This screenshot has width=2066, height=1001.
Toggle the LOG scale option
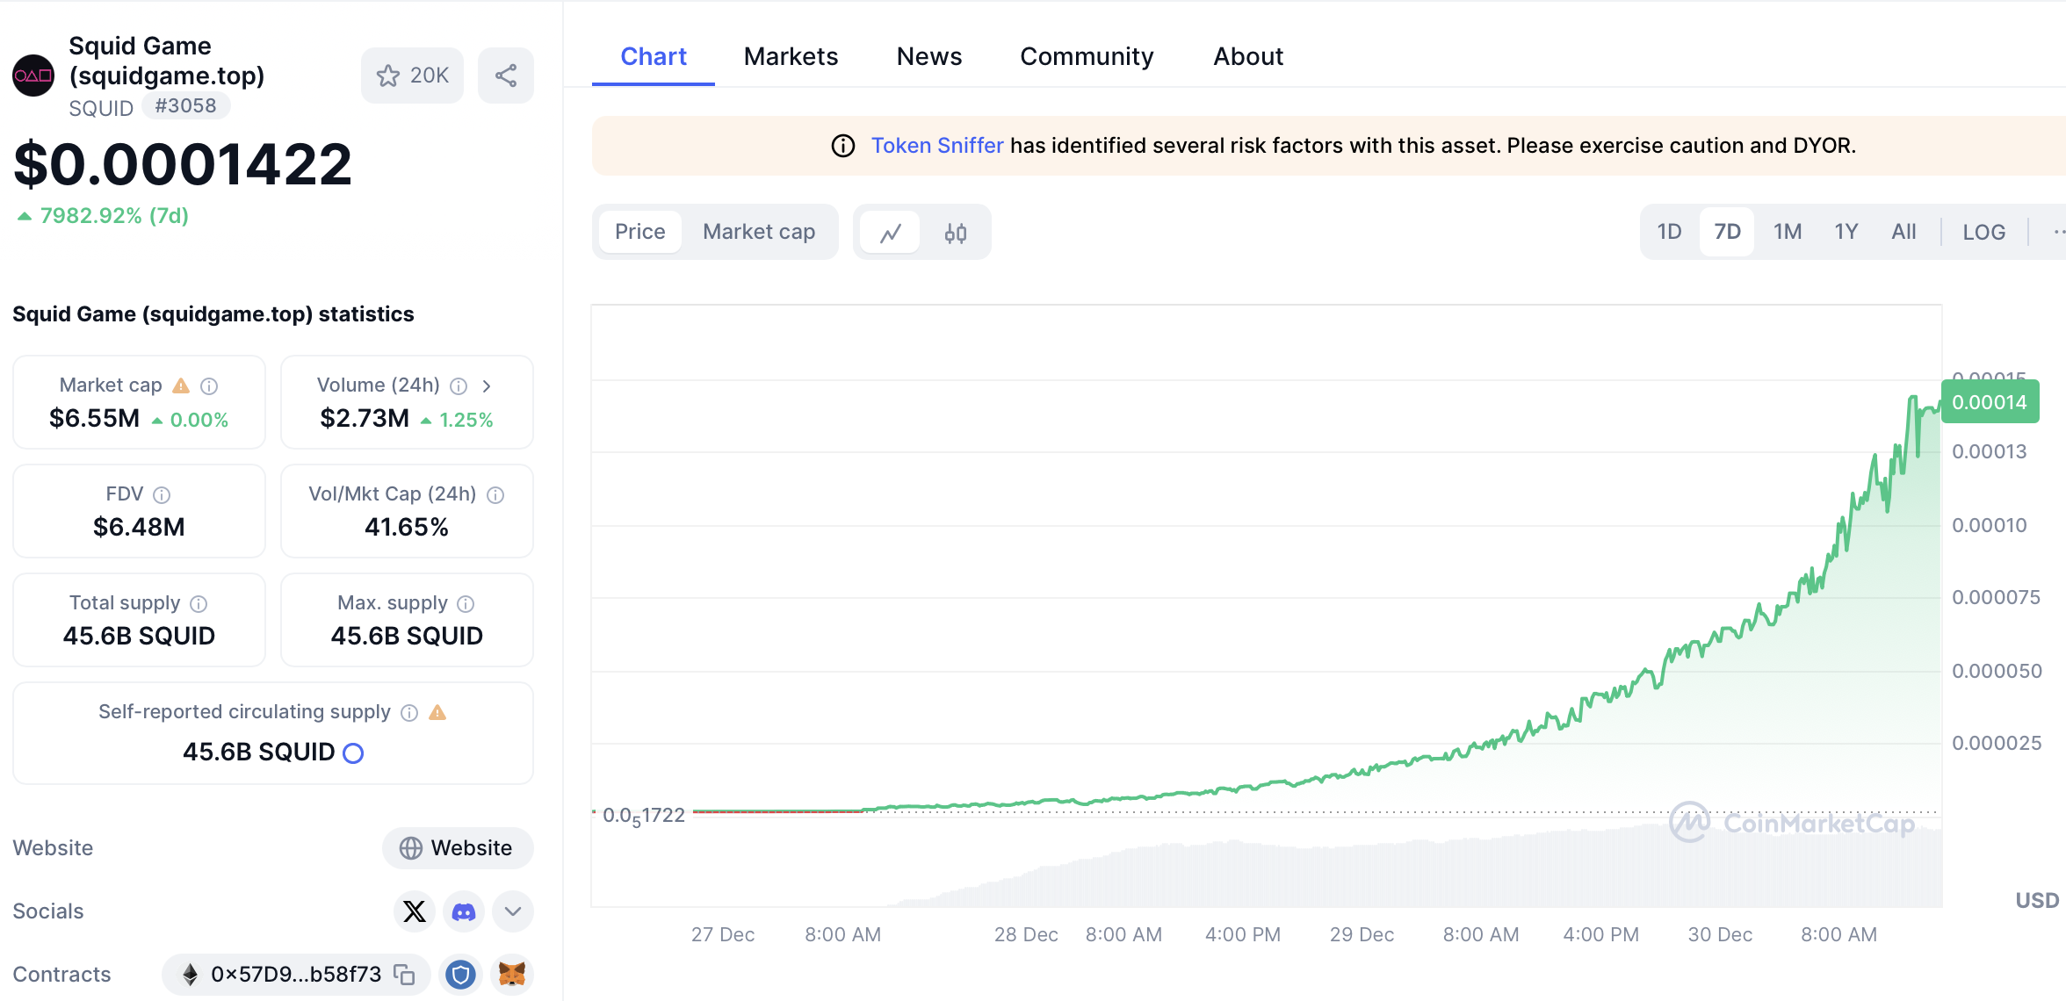1983,232
